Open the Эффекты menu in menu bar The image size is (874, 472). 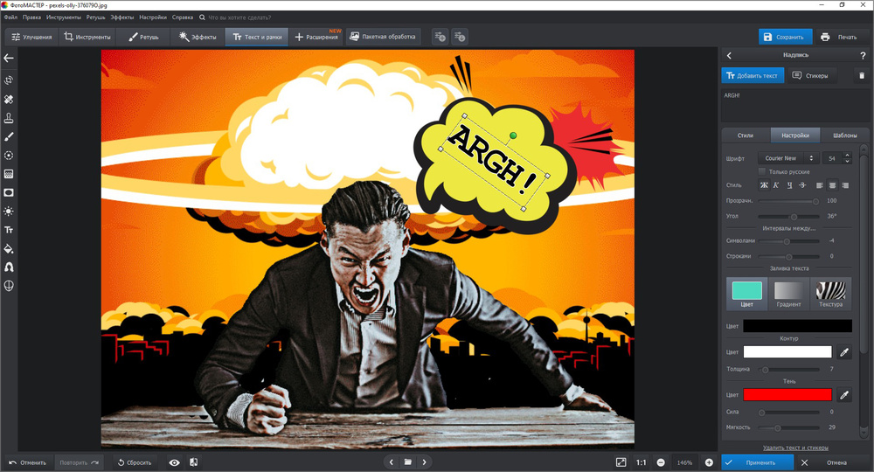tap(122, 17)
